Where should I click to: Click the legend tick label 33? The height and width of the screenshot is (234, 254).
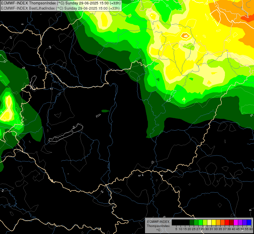tap(216, 229)
